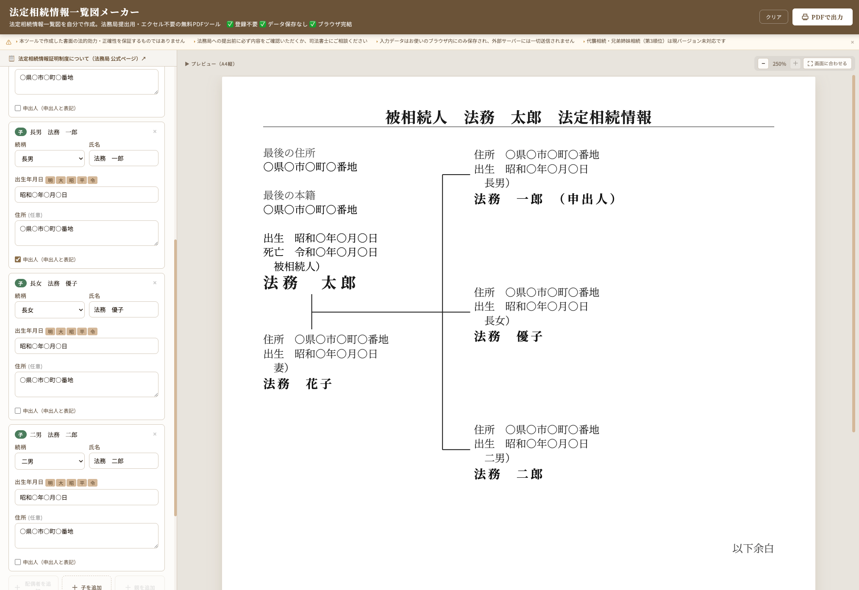The width and height of the screenshot is (859, 590).
Task: Zoom in with the plus icon
Action: point(795,64)
